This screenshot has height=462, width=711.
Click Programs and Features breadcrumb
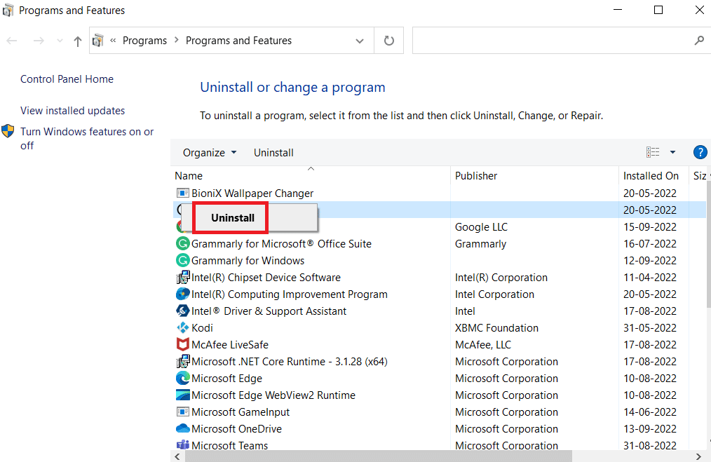click(x=238, y=41)
